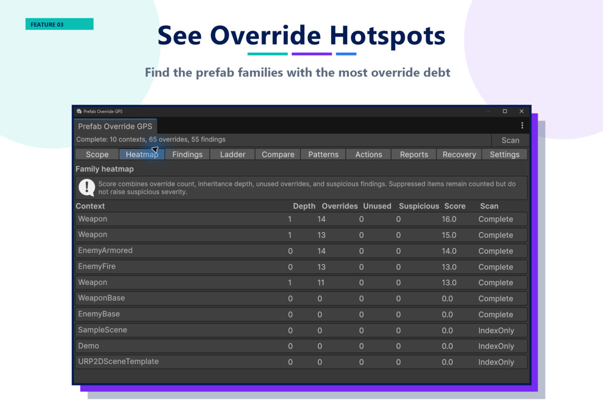The width and height of the screenshot is (603, 402).
Task: Select the Weapon row with score 16.0
Action: (301, 219)
